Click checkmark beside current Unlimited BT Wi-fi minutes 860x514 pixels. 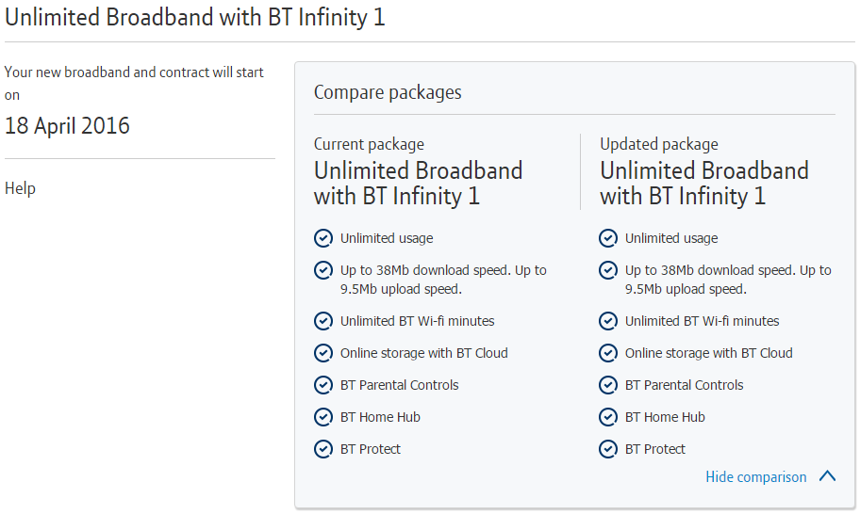pyautogui.click(x=323, y=321)
